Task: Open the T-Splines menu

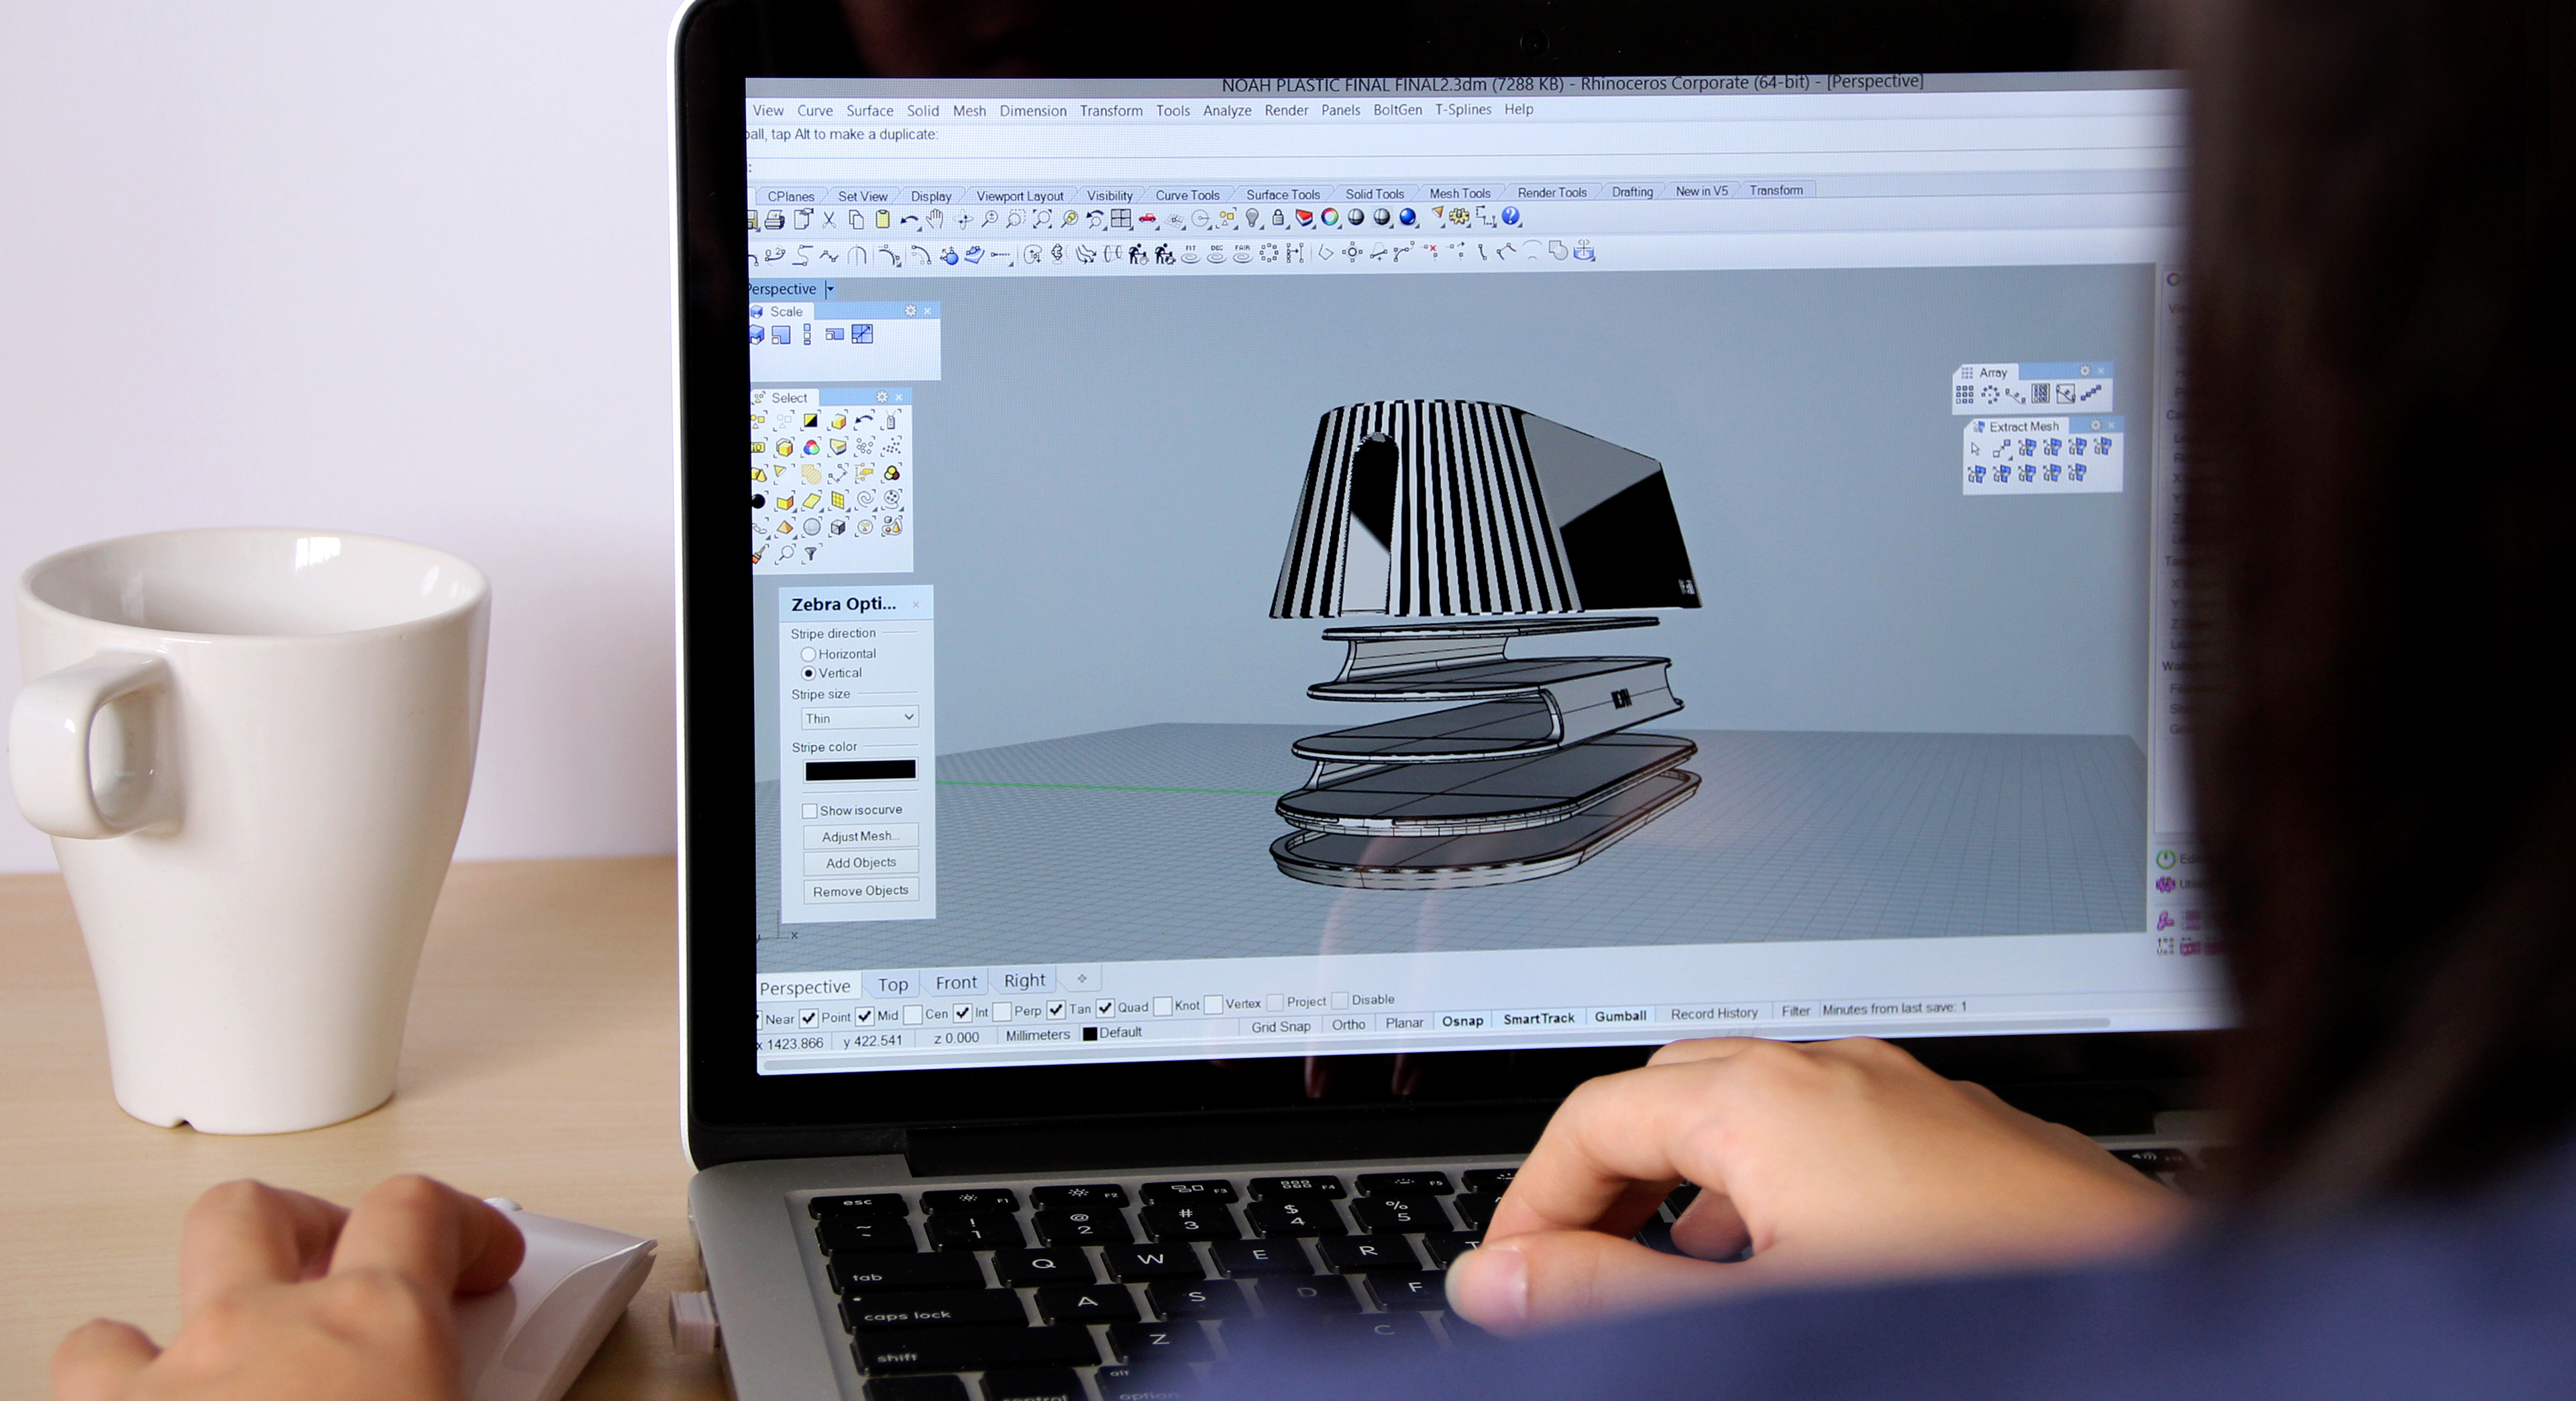Action: [x=1463, y=110]
